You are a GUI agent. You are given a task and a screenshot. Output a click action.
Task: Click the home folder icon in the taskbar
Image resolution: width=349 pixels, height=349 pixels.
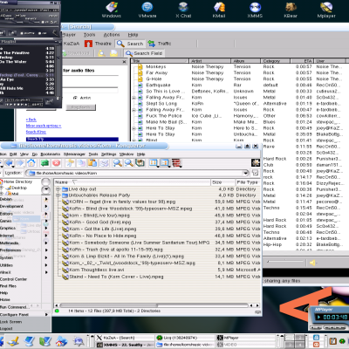coord(60,341)
